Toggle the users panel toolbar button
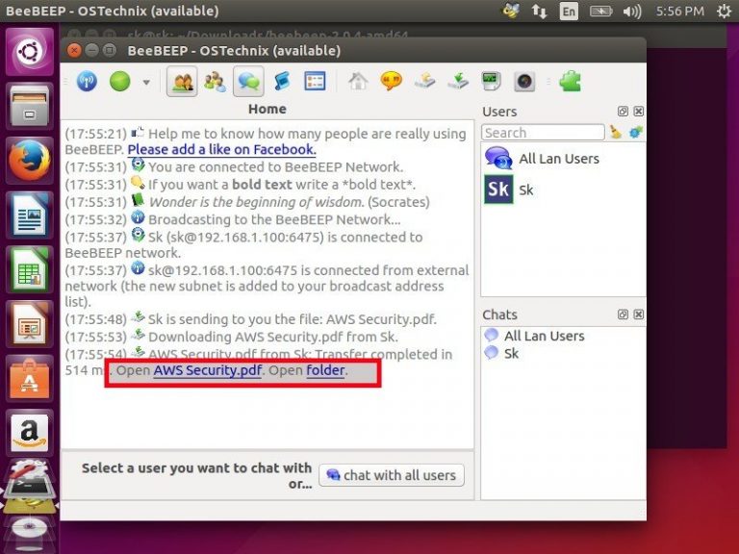The image size is (739, 554). (183, 82)
